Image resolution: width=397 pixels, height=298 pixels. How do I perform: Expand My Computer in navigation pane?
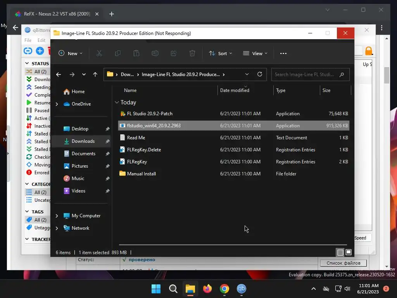(x=57, y=216)
